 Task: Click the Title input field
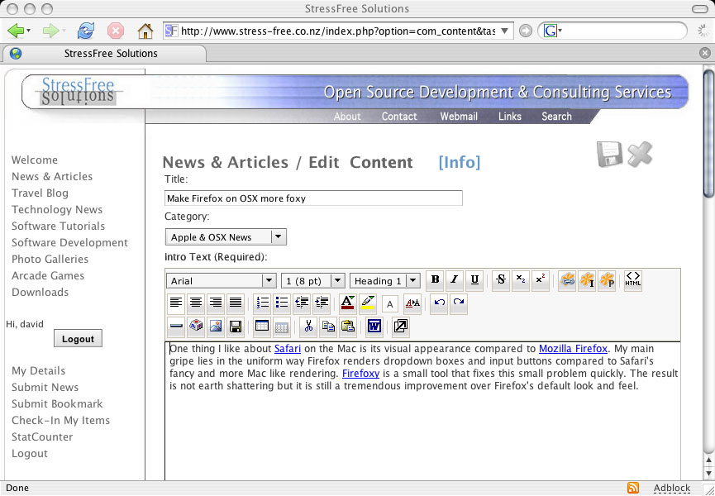(313, 198)
